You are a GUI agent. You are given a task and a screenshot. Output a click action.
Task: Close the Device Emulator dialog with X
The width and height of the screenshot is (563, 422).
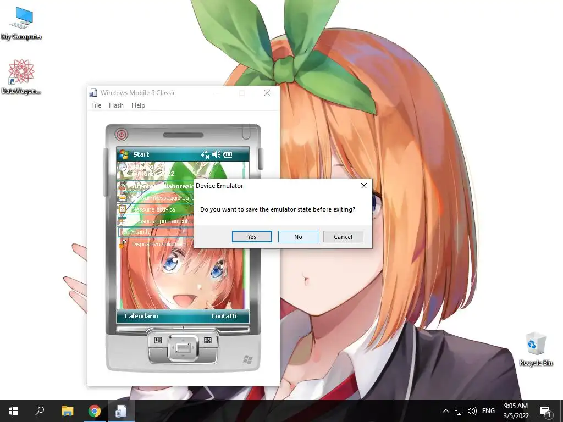click(x=364, y=186)
